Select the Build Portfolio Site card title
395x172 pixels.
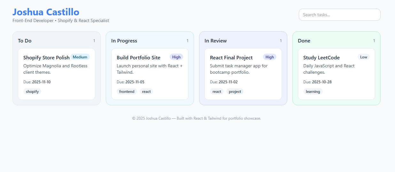pyautogui.click(x=138, y=58)
